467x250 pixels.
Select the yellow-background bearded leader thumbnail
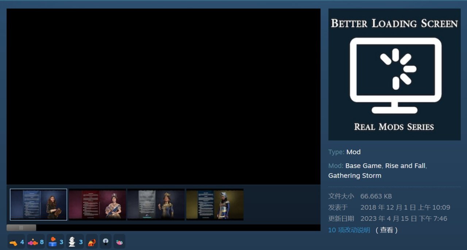pyautogui.click(x=215, y=205)
